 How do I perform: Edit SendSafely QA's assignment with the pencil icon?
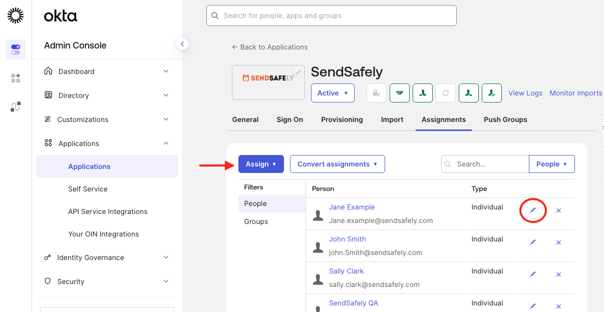[533, 306]
